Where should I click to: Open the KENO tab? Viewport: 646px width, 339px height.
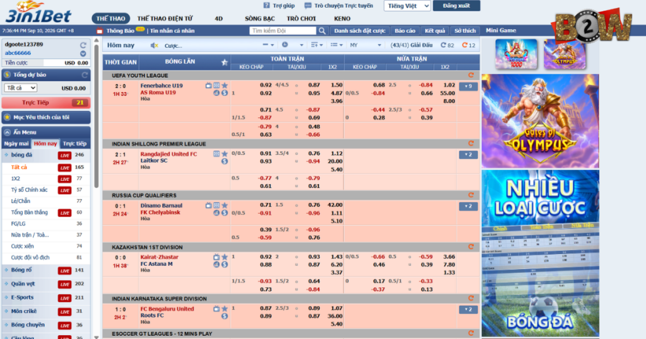[x=342, y=18]
